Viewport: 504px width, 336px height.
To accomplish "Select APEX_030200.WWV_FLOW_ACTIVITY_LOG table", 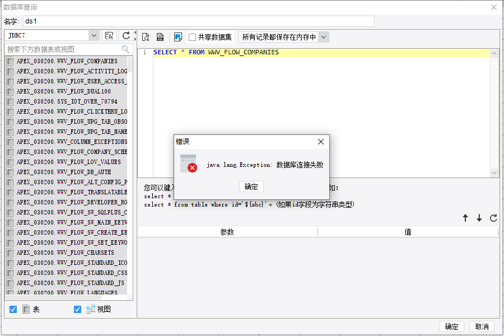I will click(66, 71).
